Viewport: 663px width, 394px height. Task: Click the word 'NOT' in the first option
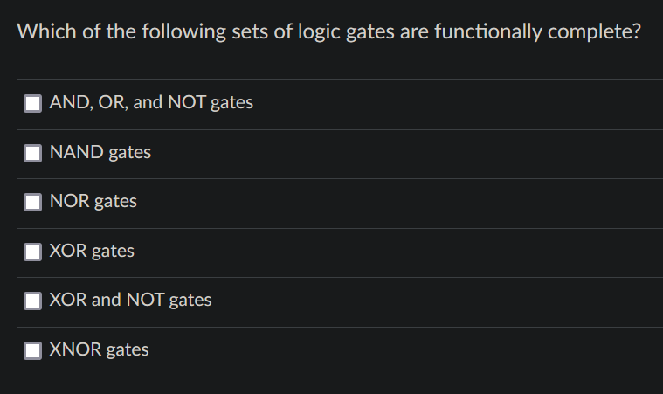point(187,102)
